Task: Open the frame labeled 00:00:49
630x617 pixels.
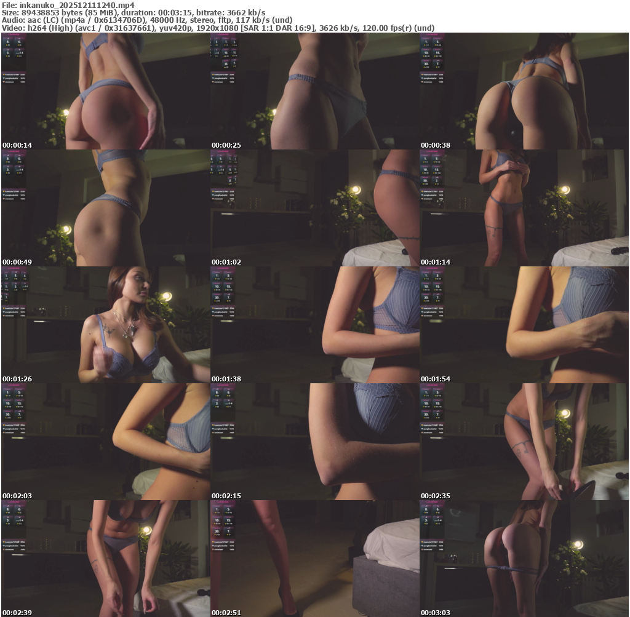Action: 105,208
